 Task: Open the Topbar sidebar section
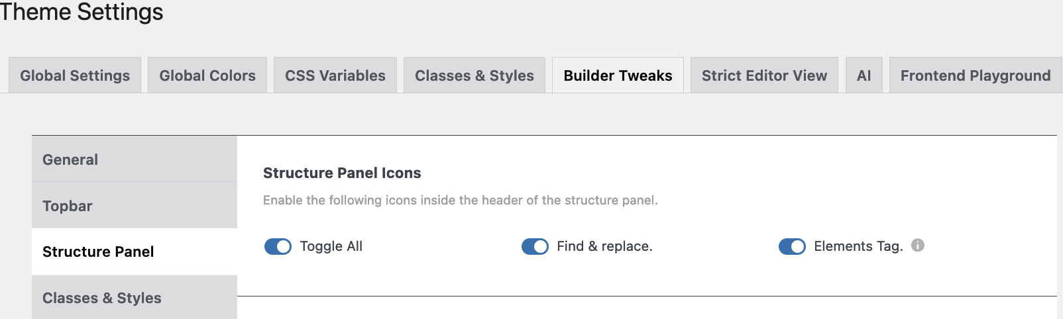[135, 206]
